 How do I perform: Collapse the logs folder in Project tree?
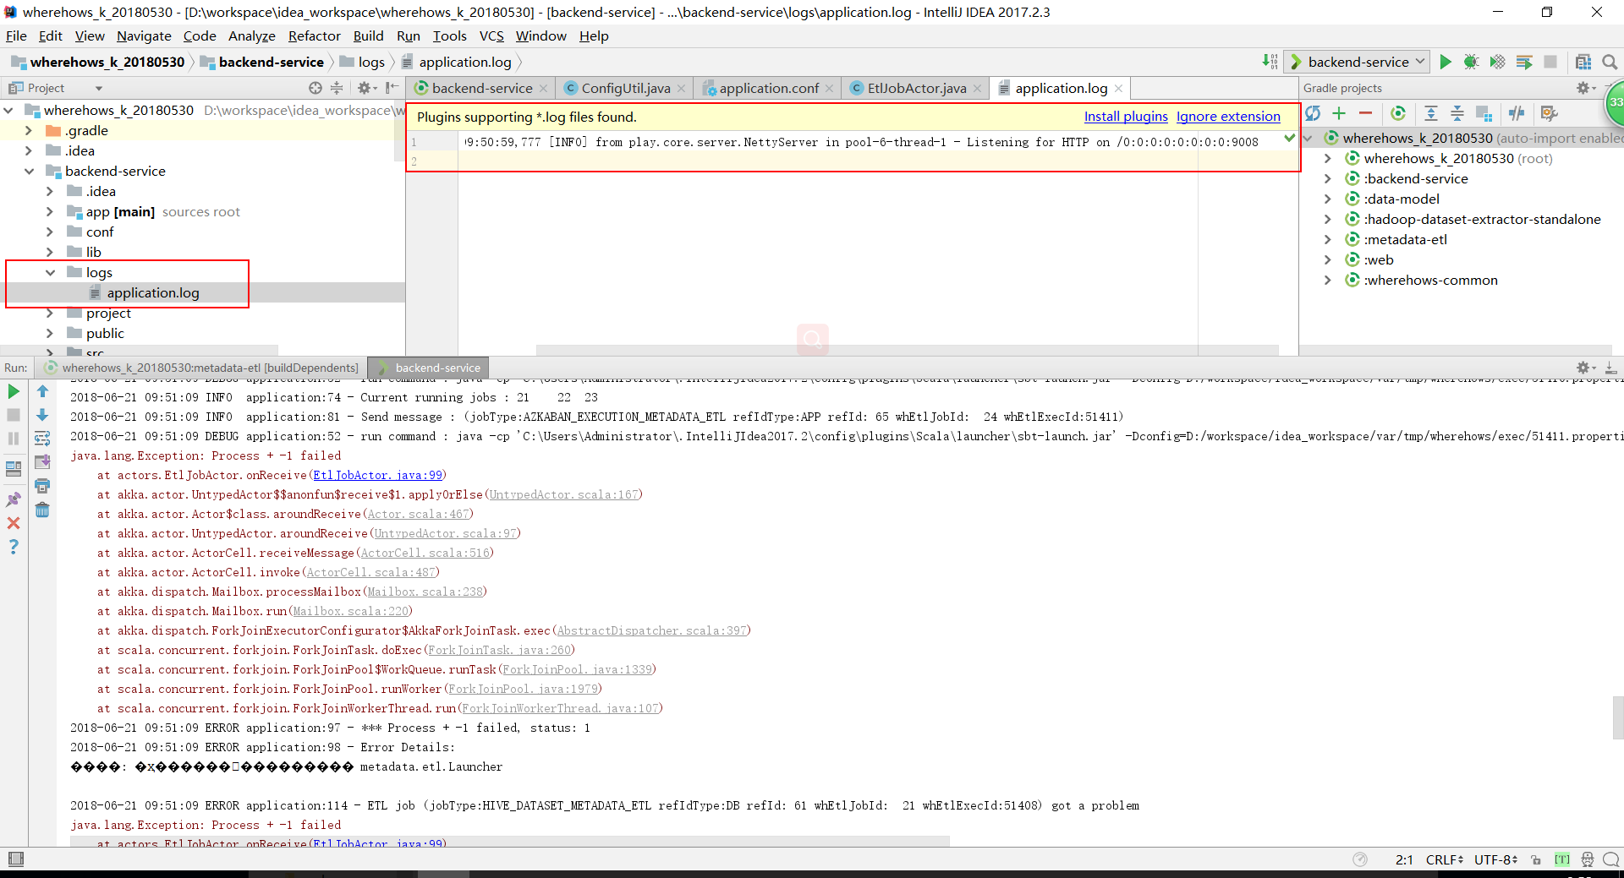point(51,272)
